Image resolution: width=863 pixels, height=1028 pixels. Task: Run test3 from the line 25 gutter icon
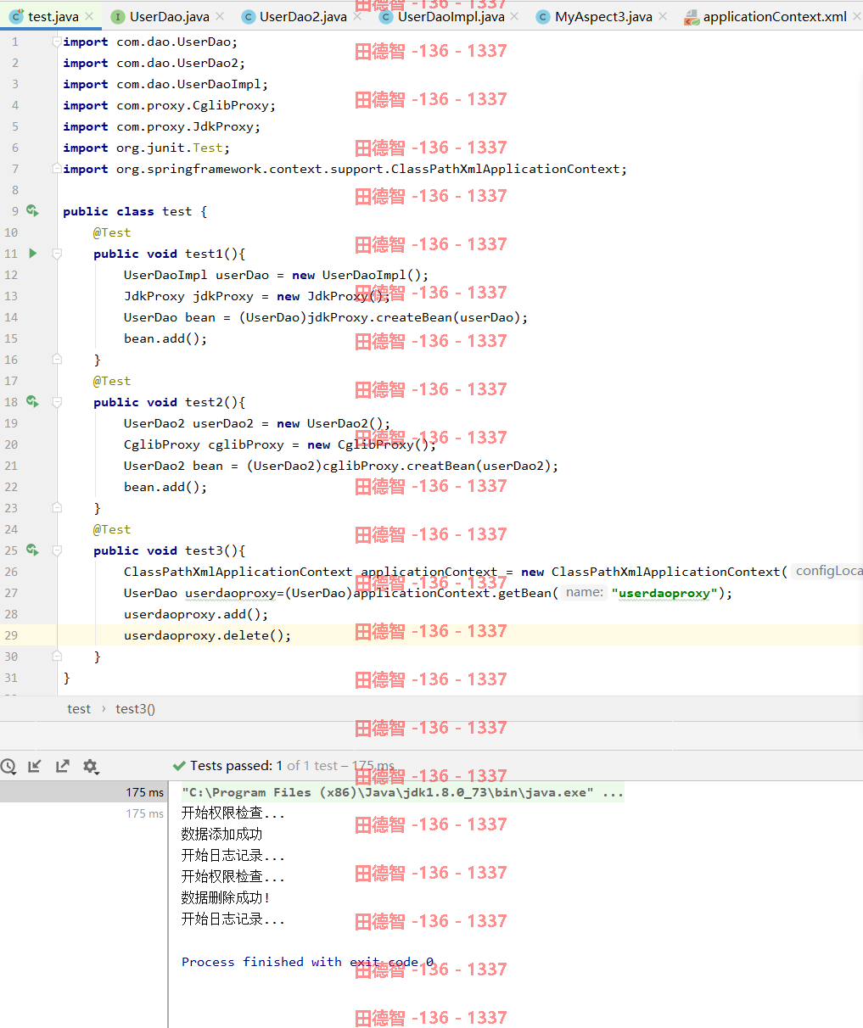32,550
